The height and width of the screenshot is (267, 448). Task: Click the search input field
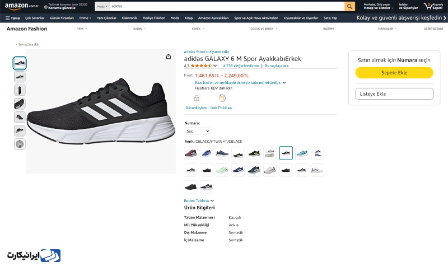click(x=227, y=6)
